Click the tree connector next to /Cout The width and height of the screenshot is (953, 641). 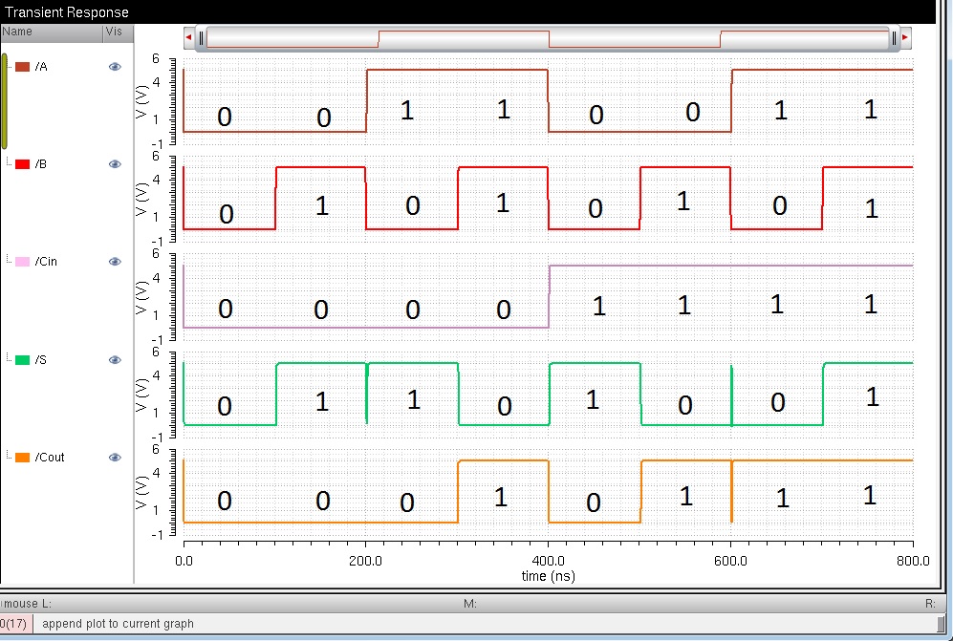[10, 456]
